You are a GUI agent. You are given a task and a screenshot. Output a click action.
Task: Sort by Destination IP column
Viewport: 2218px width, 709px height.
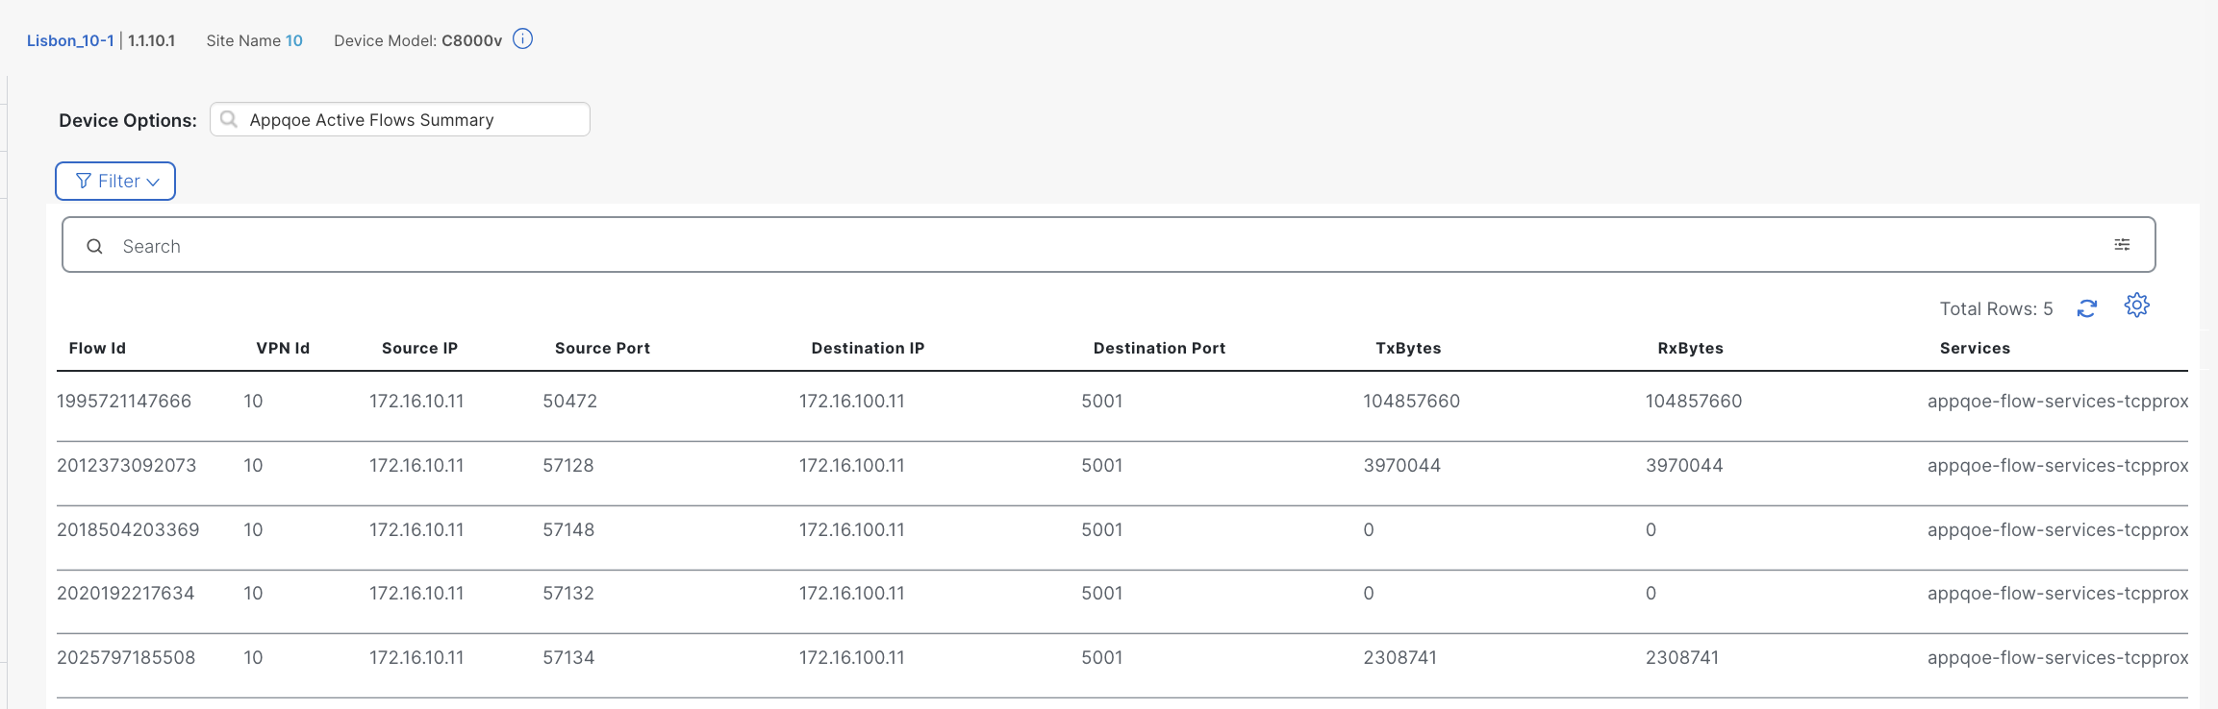click(x=868, y=348)
